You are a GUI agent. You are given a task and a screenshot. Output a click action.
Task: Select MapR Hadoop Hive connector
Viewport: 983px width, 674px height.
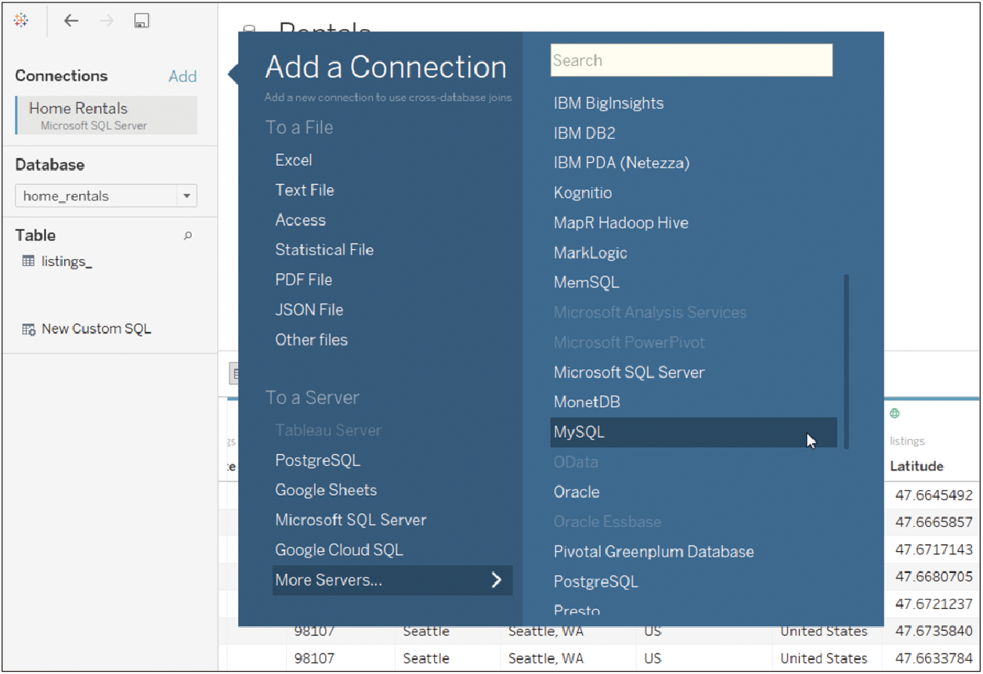(621, 223)
